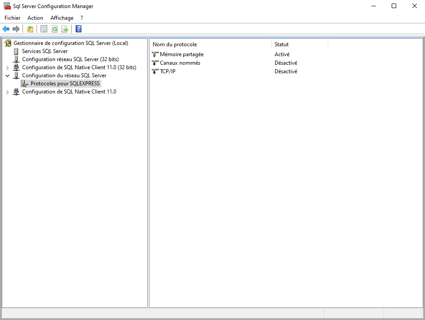
Task: Expand the last Configuration de SQL Native Client 11.0 node
Action: click(7, 92)
